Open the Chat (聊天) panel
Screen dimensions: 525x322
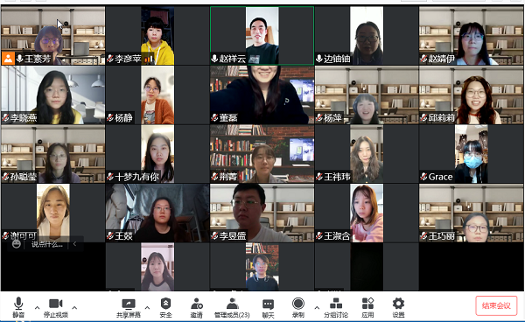(x=268, y=308)
